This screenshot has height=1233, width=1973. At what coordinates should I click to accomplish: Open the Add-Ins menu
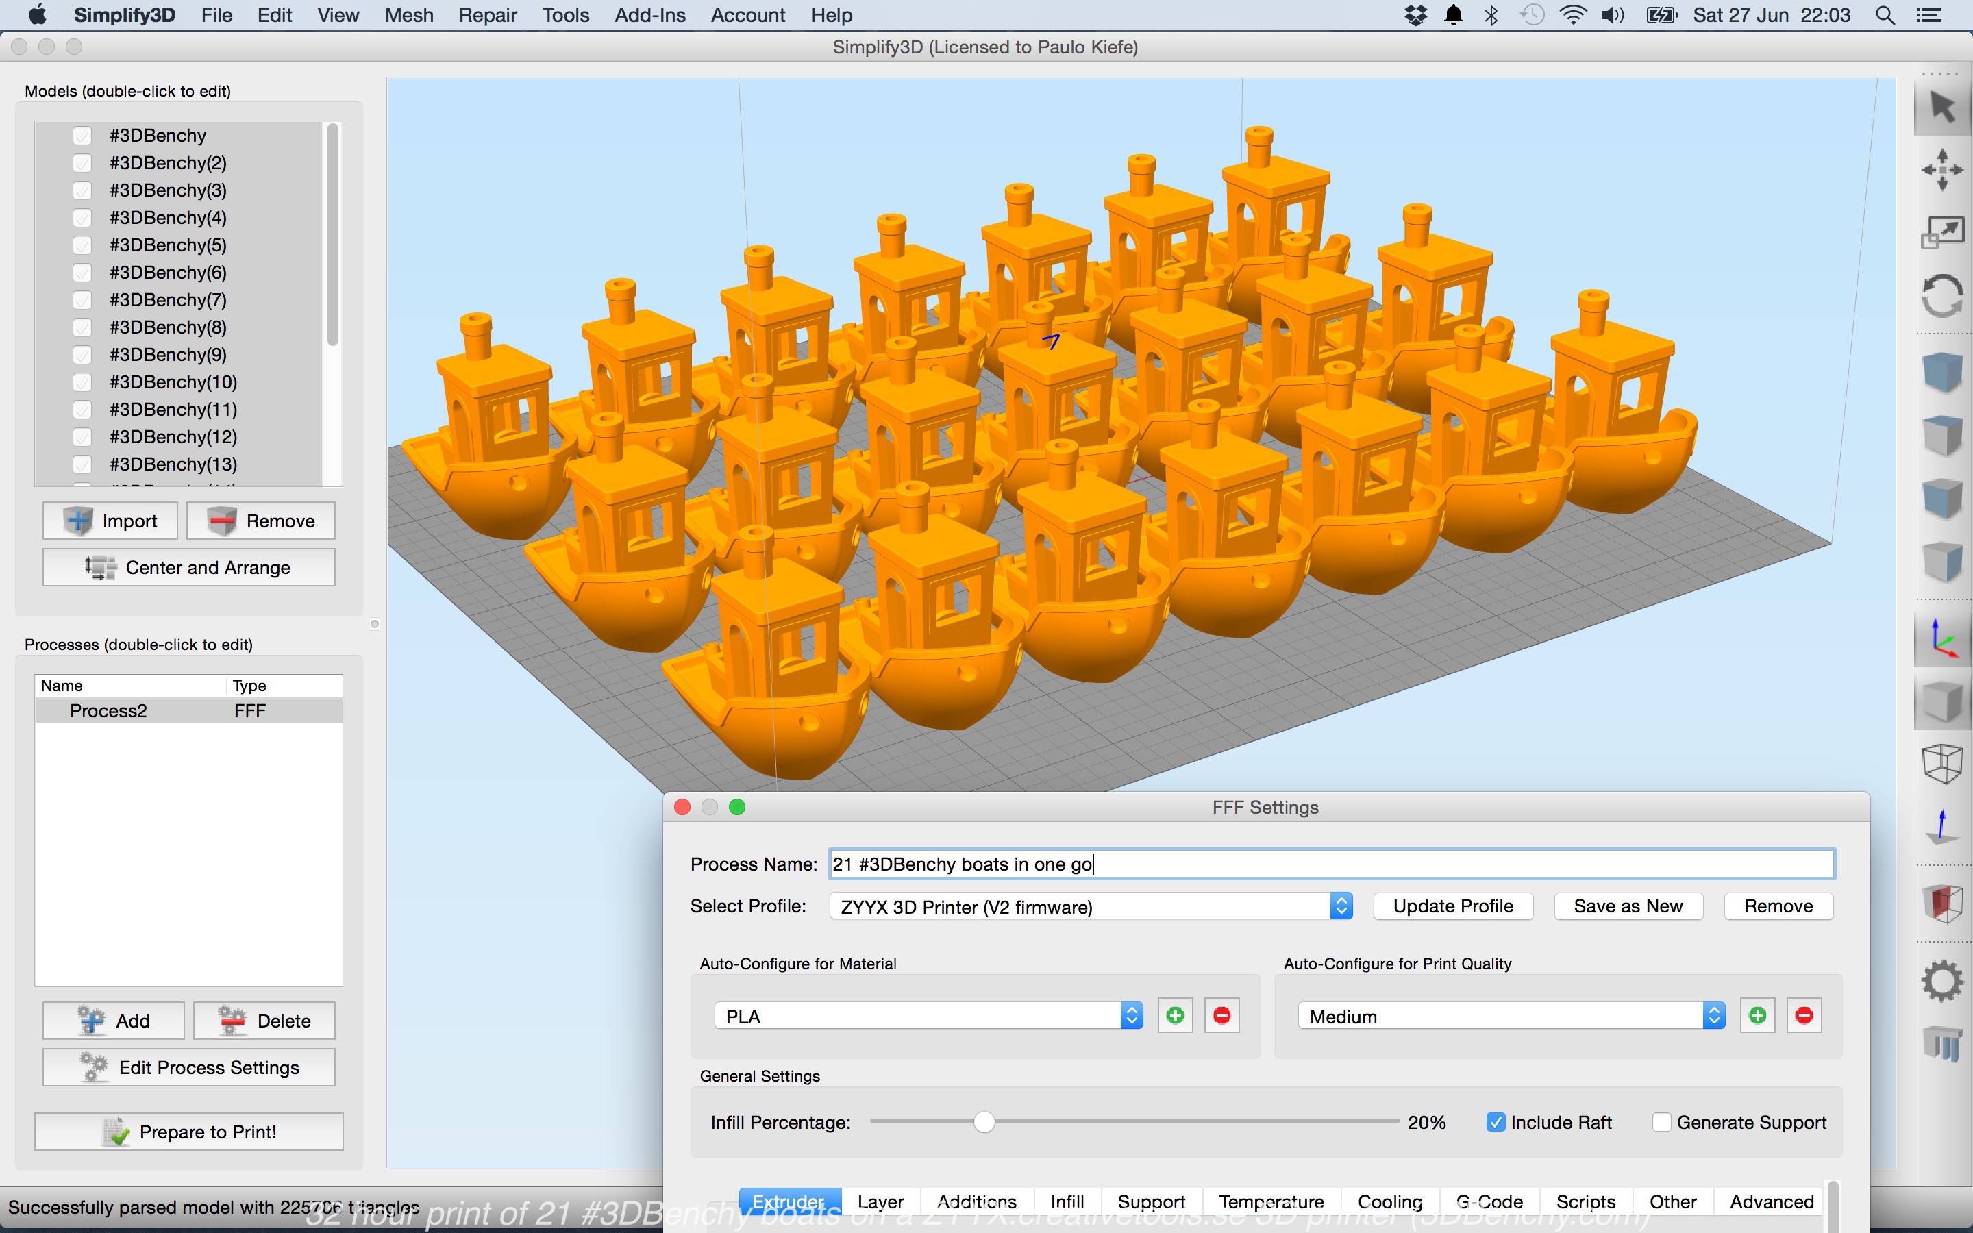coord(649,16)
